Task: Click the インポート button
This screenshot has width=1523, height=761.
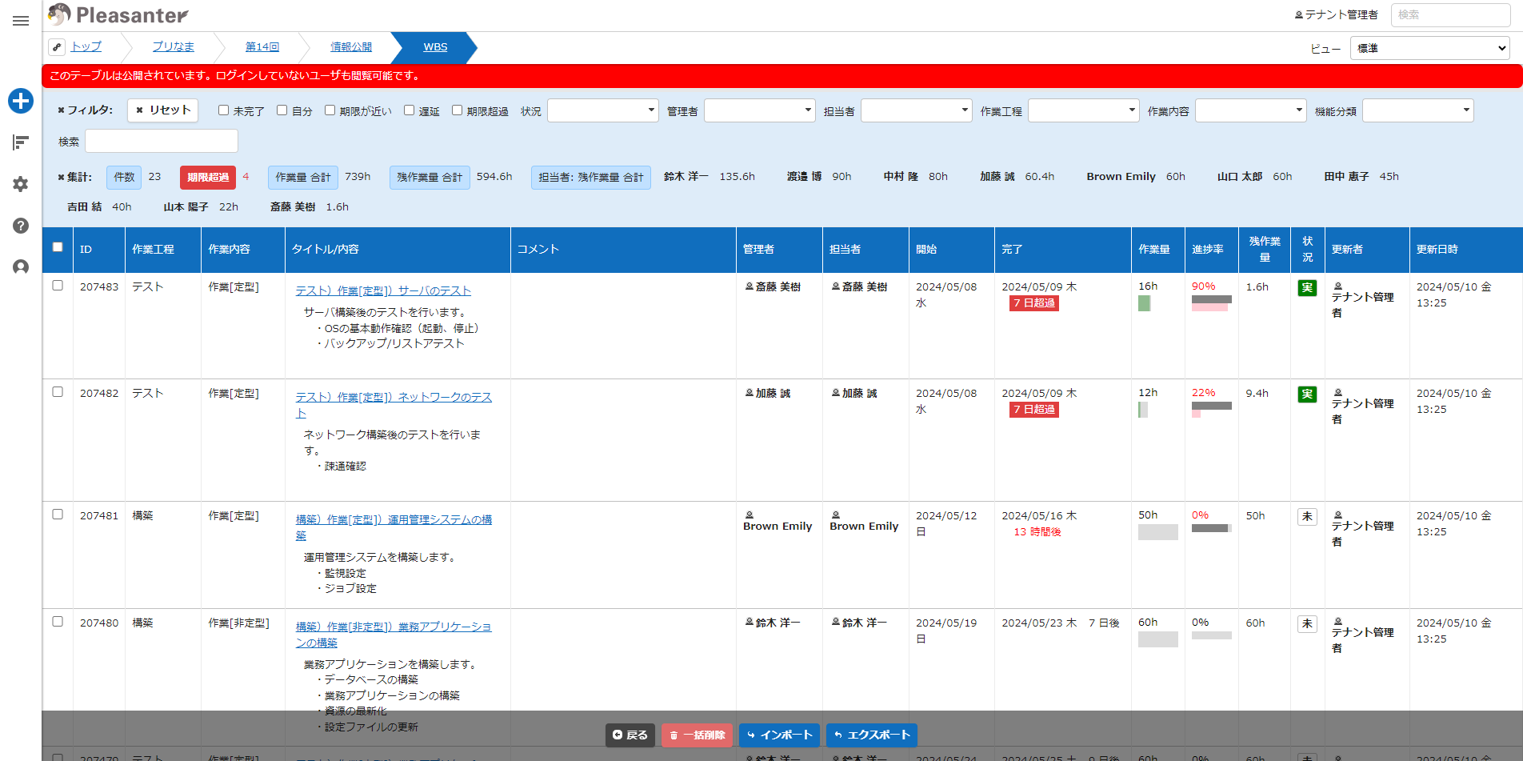Action: pyautogui.click(x=779, y=735)
